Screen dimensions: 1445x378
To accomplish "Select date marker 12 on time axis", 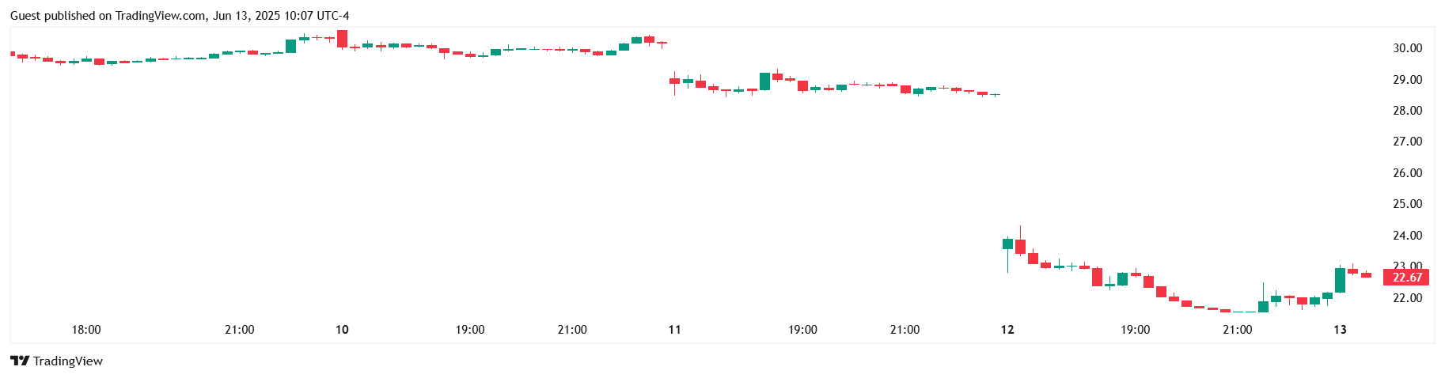I will (1007, 330).
